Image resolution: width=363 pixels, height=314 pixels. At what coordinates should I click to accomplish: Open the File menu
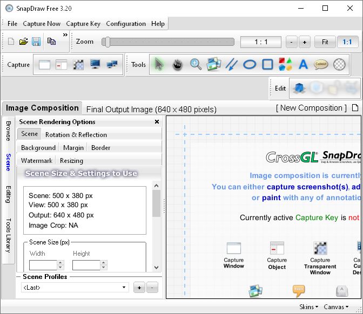(12, 24)
